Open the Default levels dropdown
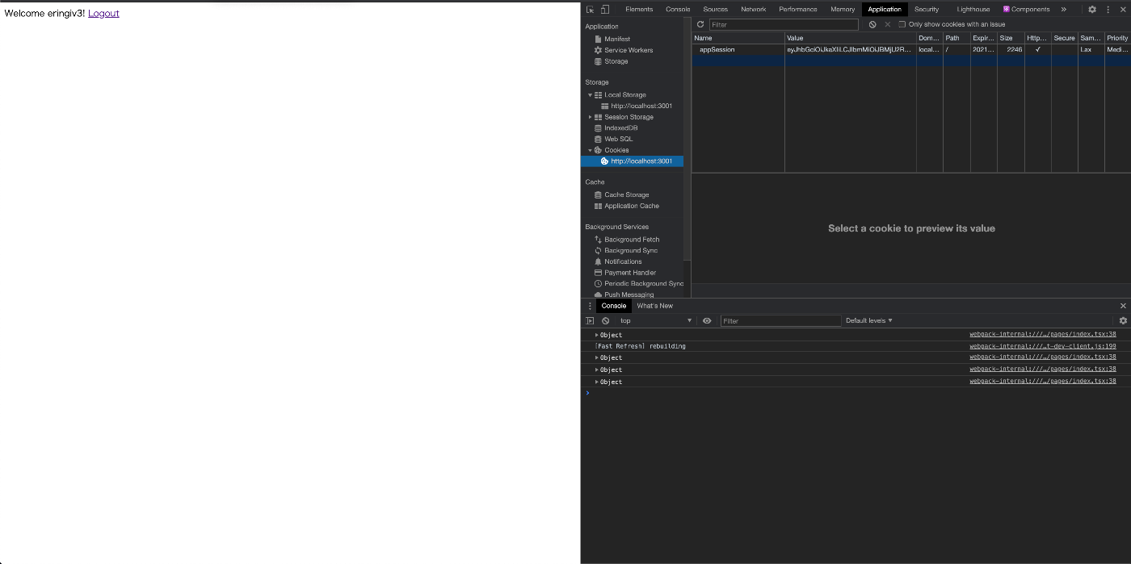 (869, 320)
